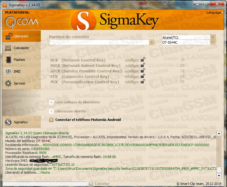Close the SigmaKey window
Viewport: 227px width, 187px height.
tap(217, 4)
